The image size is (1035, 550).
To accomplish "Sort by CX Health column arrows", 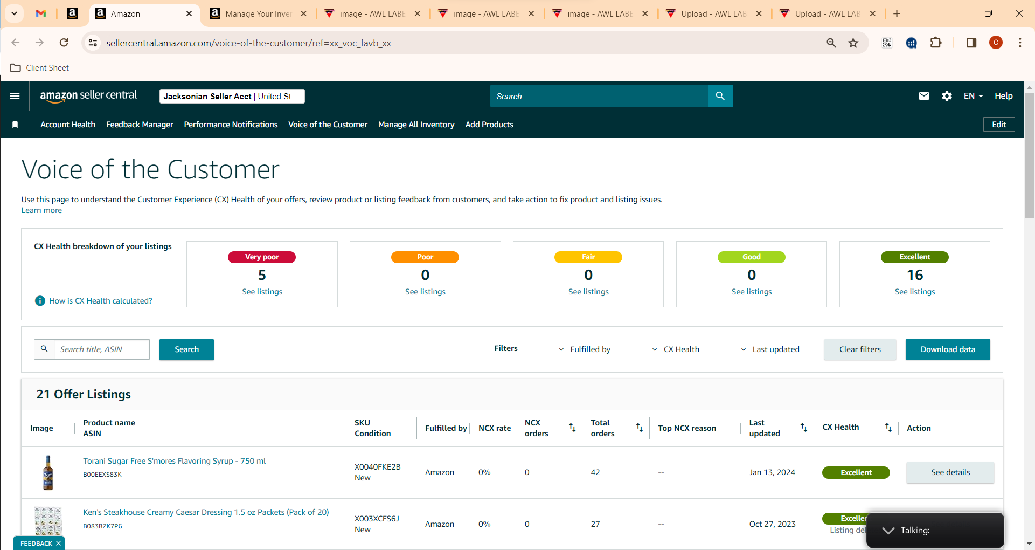I will tap(888, 428).
